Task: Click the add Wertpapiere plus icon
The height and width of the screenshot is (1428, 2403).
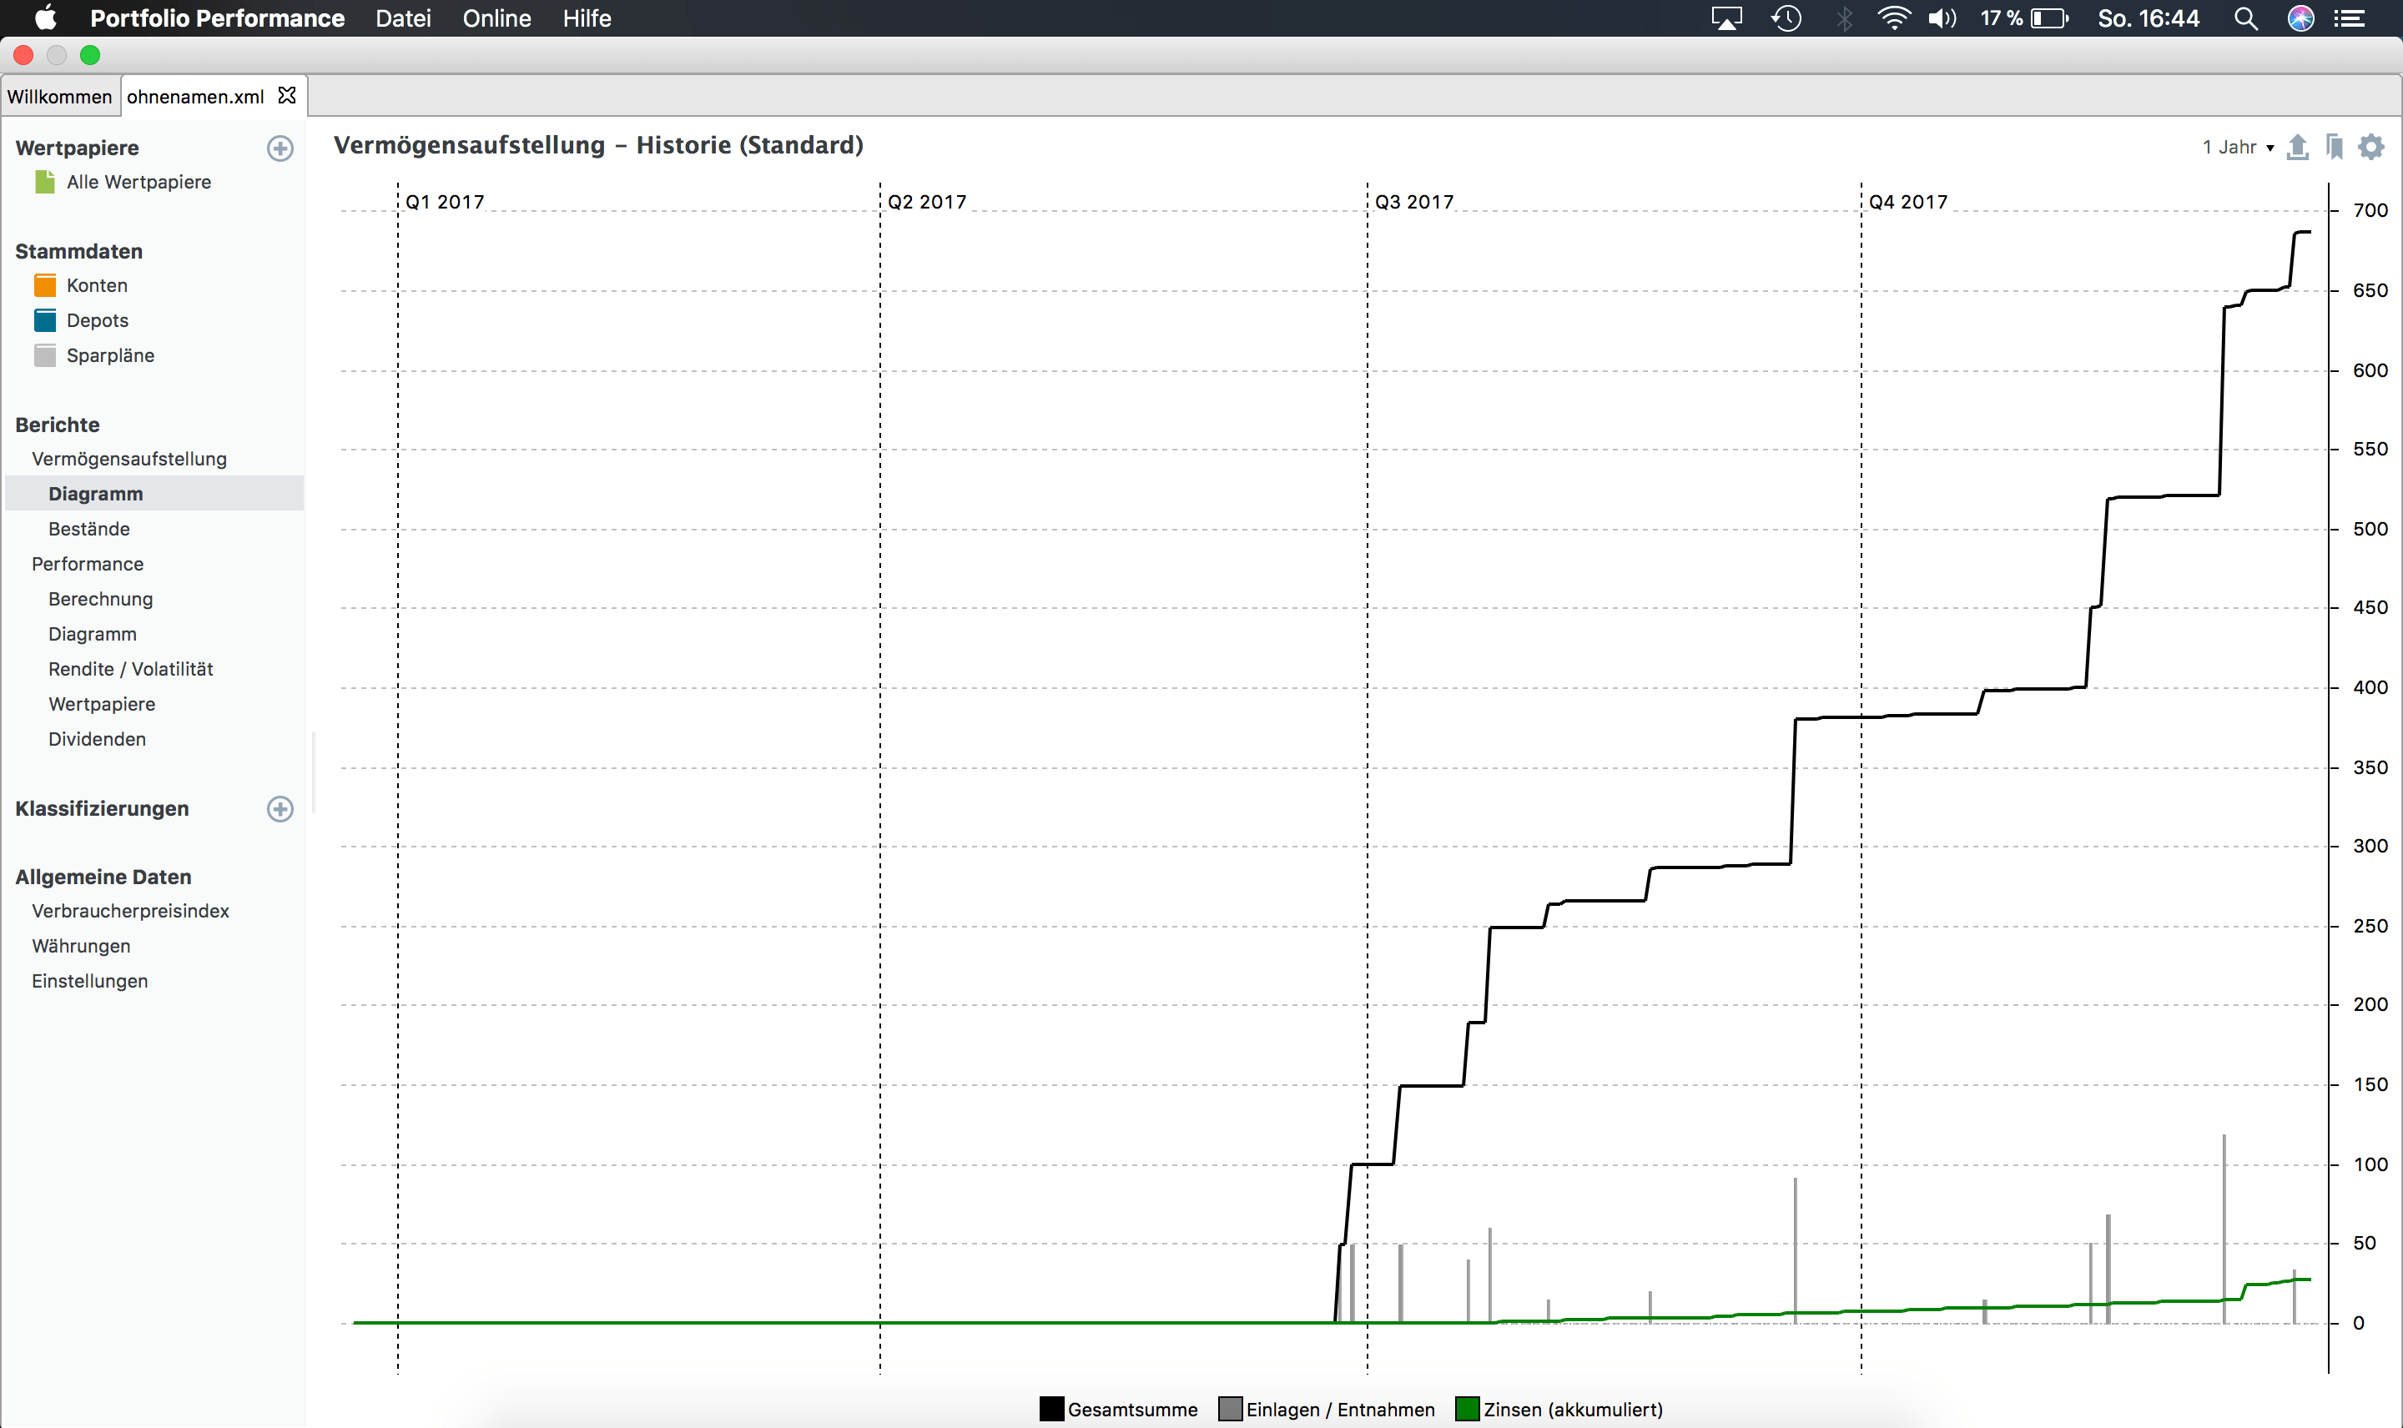Action: [282, 148]
